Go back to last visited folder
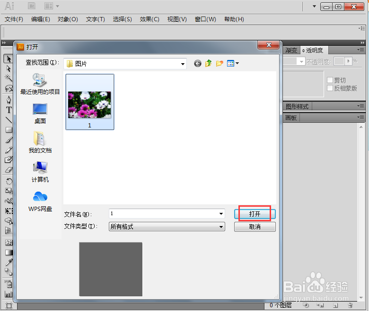The width and height of the screenshot is (369, 311). pyautogui.click(x=198, y=63)
